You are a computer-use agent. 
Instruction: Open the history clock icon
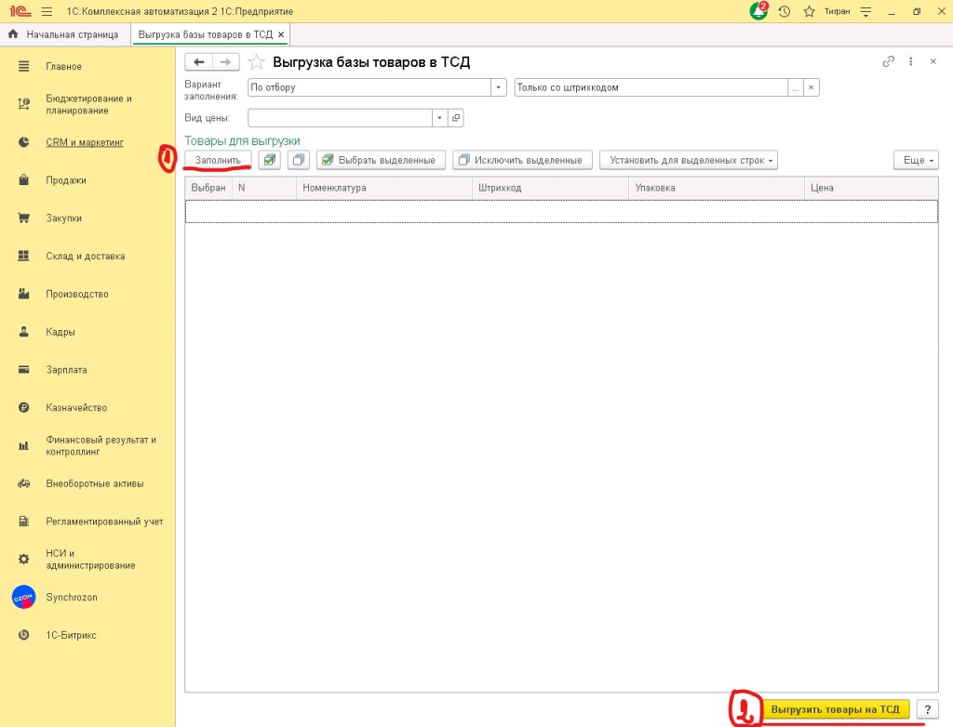785,11
